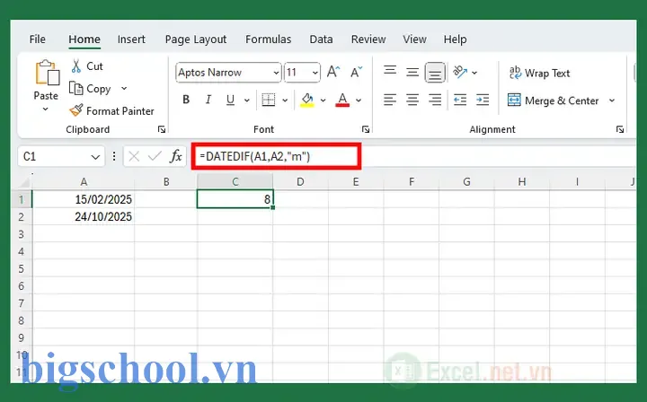Apply yellow fill color bucket
Image resolution: width=647 pixels, height=402 pixels.
pos(307,100)
